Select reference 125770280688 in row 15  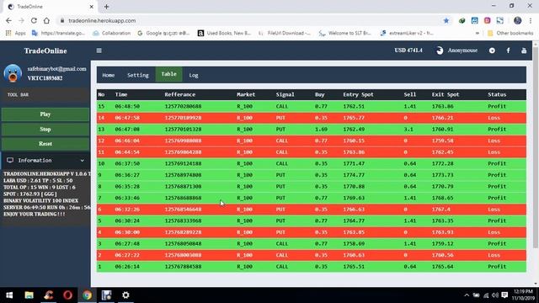(x=183, y=107)
